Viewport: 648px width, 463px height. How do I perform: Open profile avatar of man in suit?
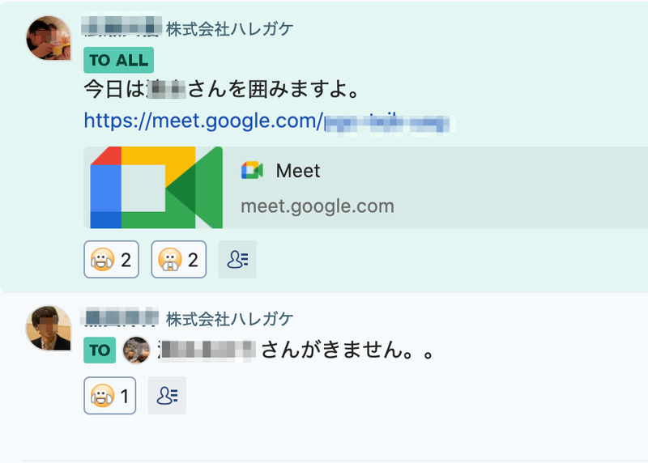point(49,329)
